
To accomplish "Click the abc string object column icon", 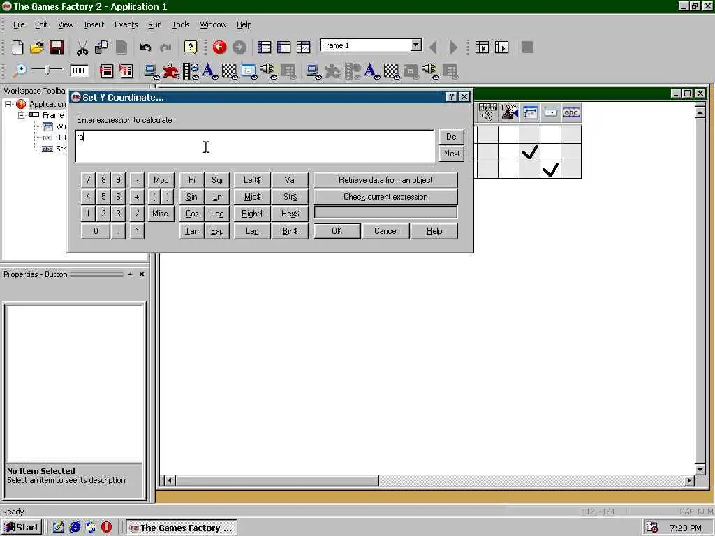I will click(x=571, y=112).
